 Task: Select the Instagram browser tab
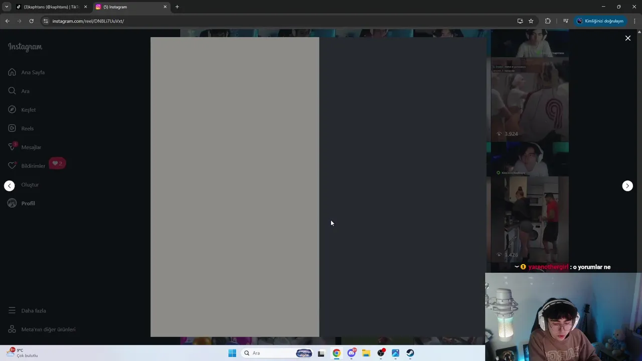[130, 7]
